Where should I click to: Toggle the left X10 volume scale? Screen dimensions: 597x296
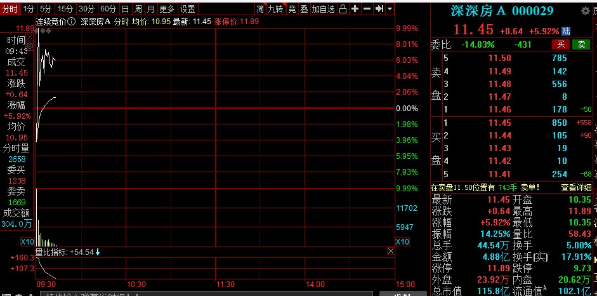point(27,241)
